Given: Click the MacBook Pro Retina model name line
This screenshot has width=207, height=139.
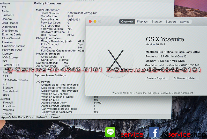Looking at the screenshot, I should (173, 52).
